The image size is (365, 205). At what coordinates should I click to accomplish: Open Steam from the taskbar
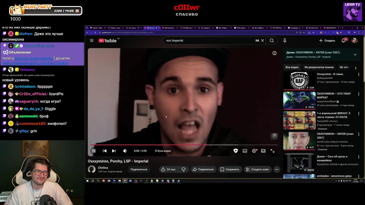[179, 181]
